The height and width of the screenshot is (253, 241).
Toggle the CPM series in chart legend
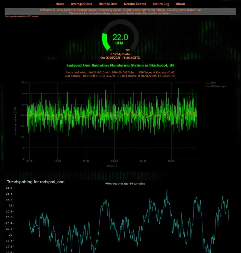click(211, 83)
